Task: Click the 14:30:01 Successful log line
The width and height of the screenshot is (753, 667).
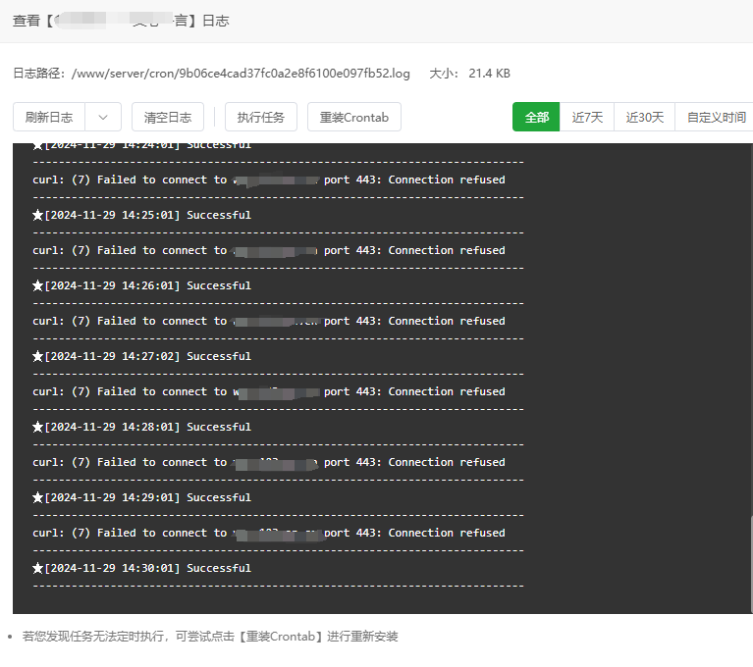Action: [141, 568]
